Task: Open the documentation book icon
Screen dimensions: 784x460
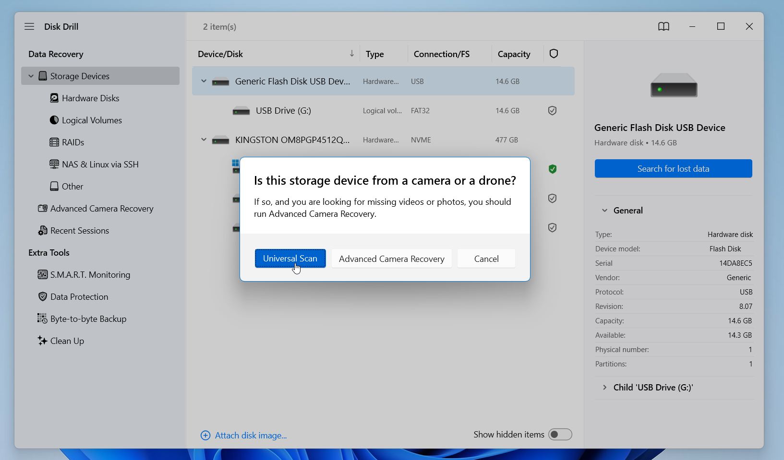Action: point(663,26)
